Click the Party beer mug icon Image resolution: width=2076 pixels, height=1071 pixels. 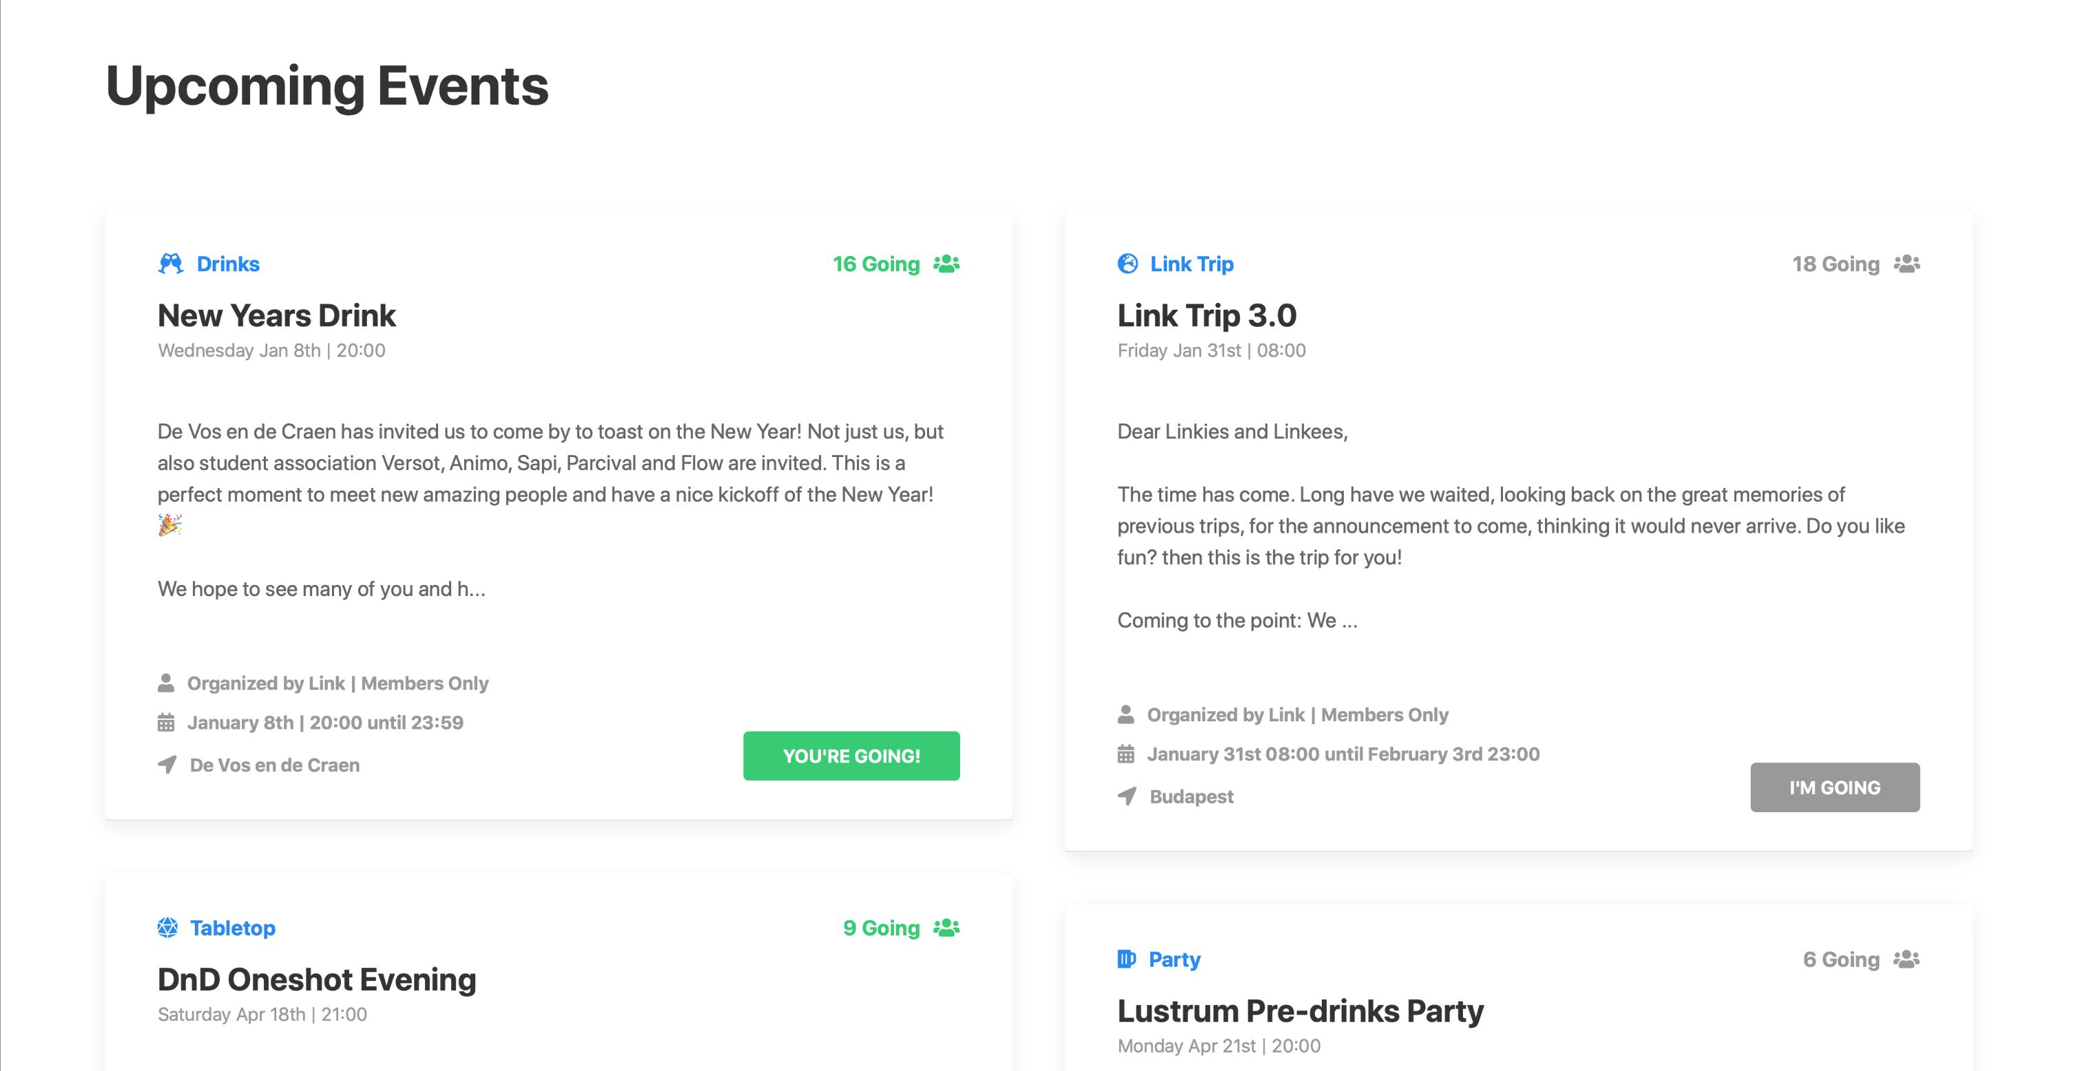point(1127,959)
